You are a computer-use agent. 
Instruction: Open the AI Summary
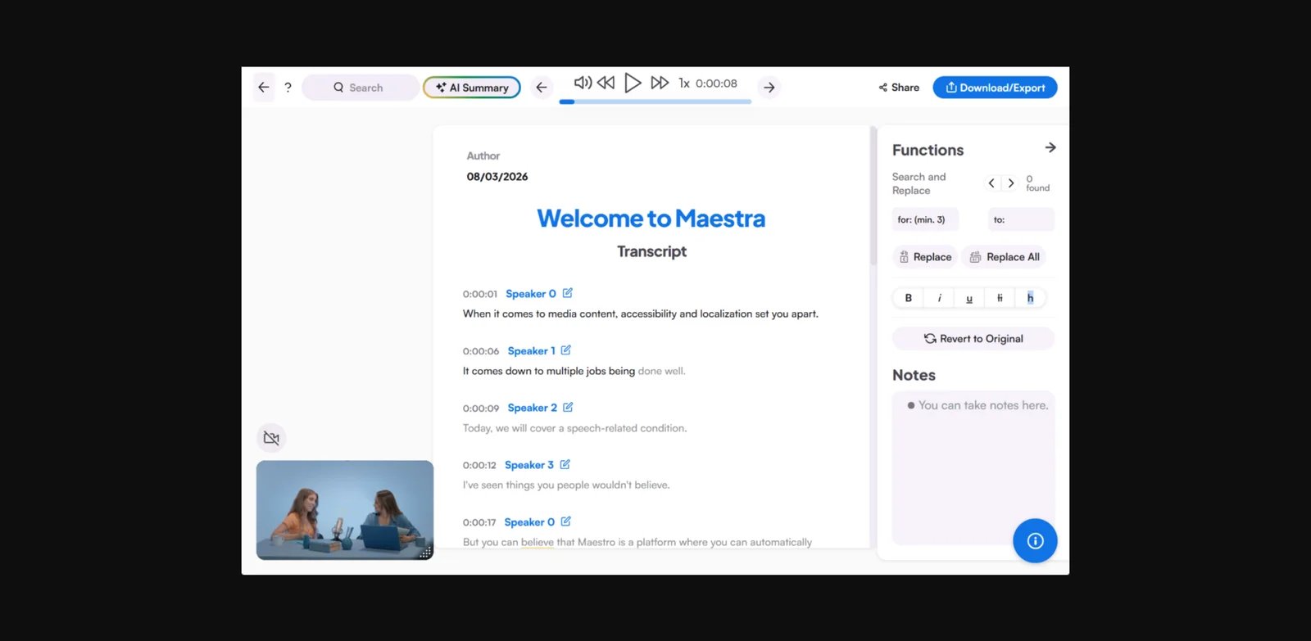[x=472, y=88]
